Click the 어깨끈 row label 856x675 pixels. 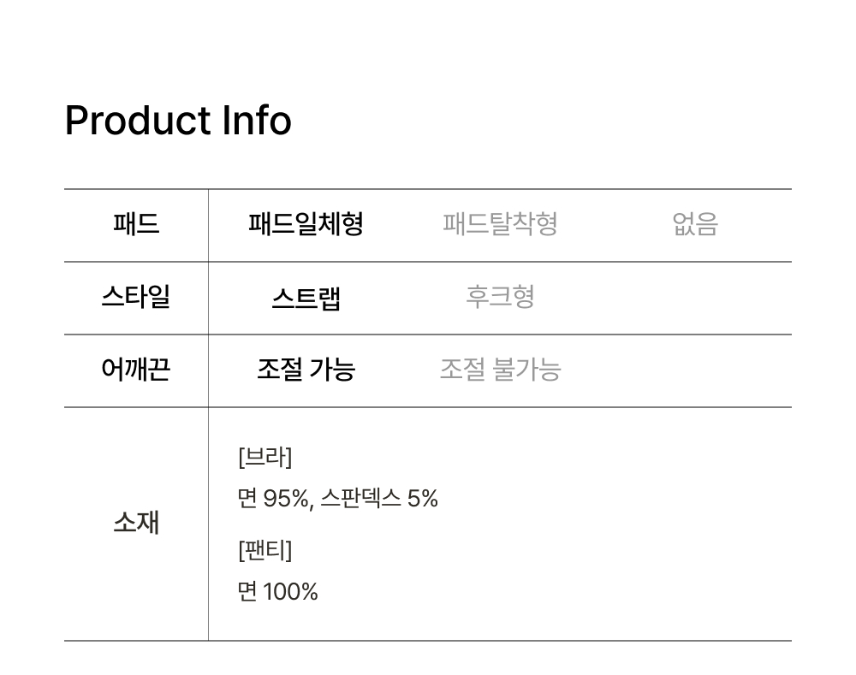[x=136, y=370]
